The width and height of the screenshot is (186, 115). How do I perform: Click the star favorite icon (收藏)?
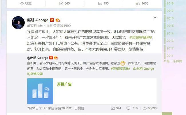tap(22, 3)
